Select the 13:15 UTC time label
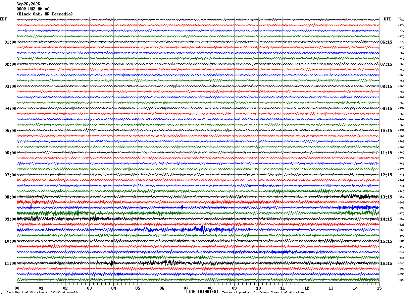Viewport: 406px width, 297px height. point(386,197)
